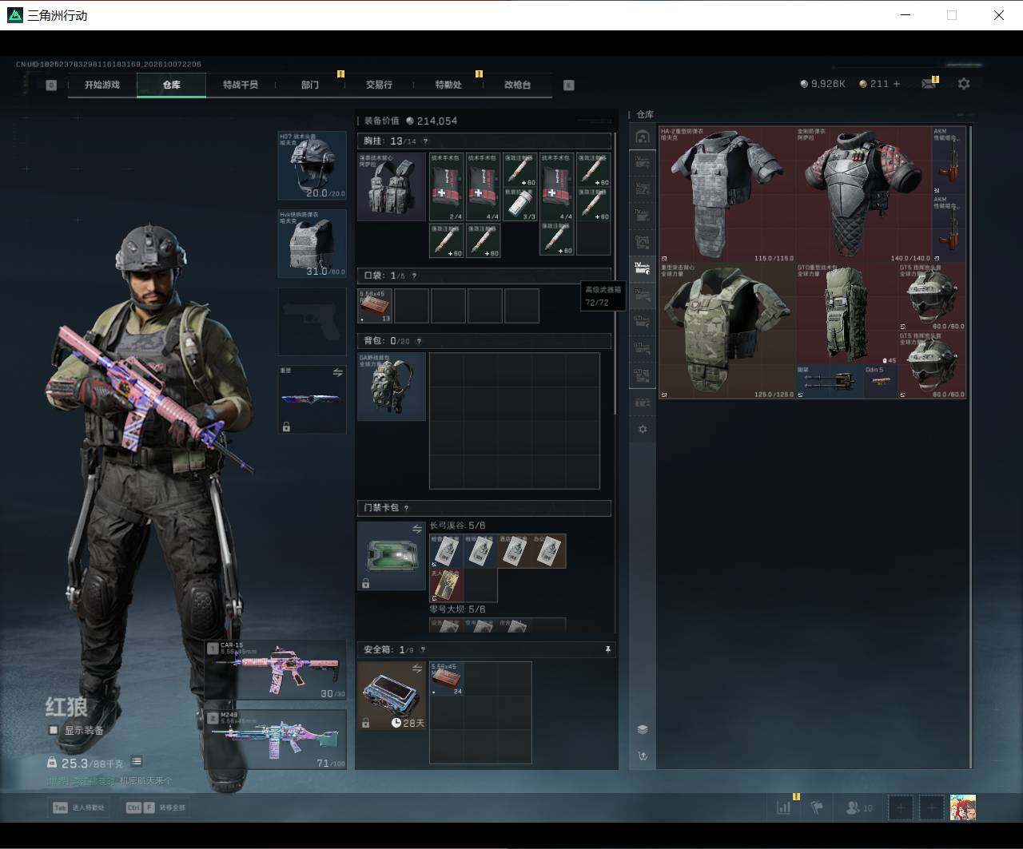Screen dimensions: 1023x849
Task: Click the stacked-layers icon in warehouse sidebar
Action: (x=643, y=730)
